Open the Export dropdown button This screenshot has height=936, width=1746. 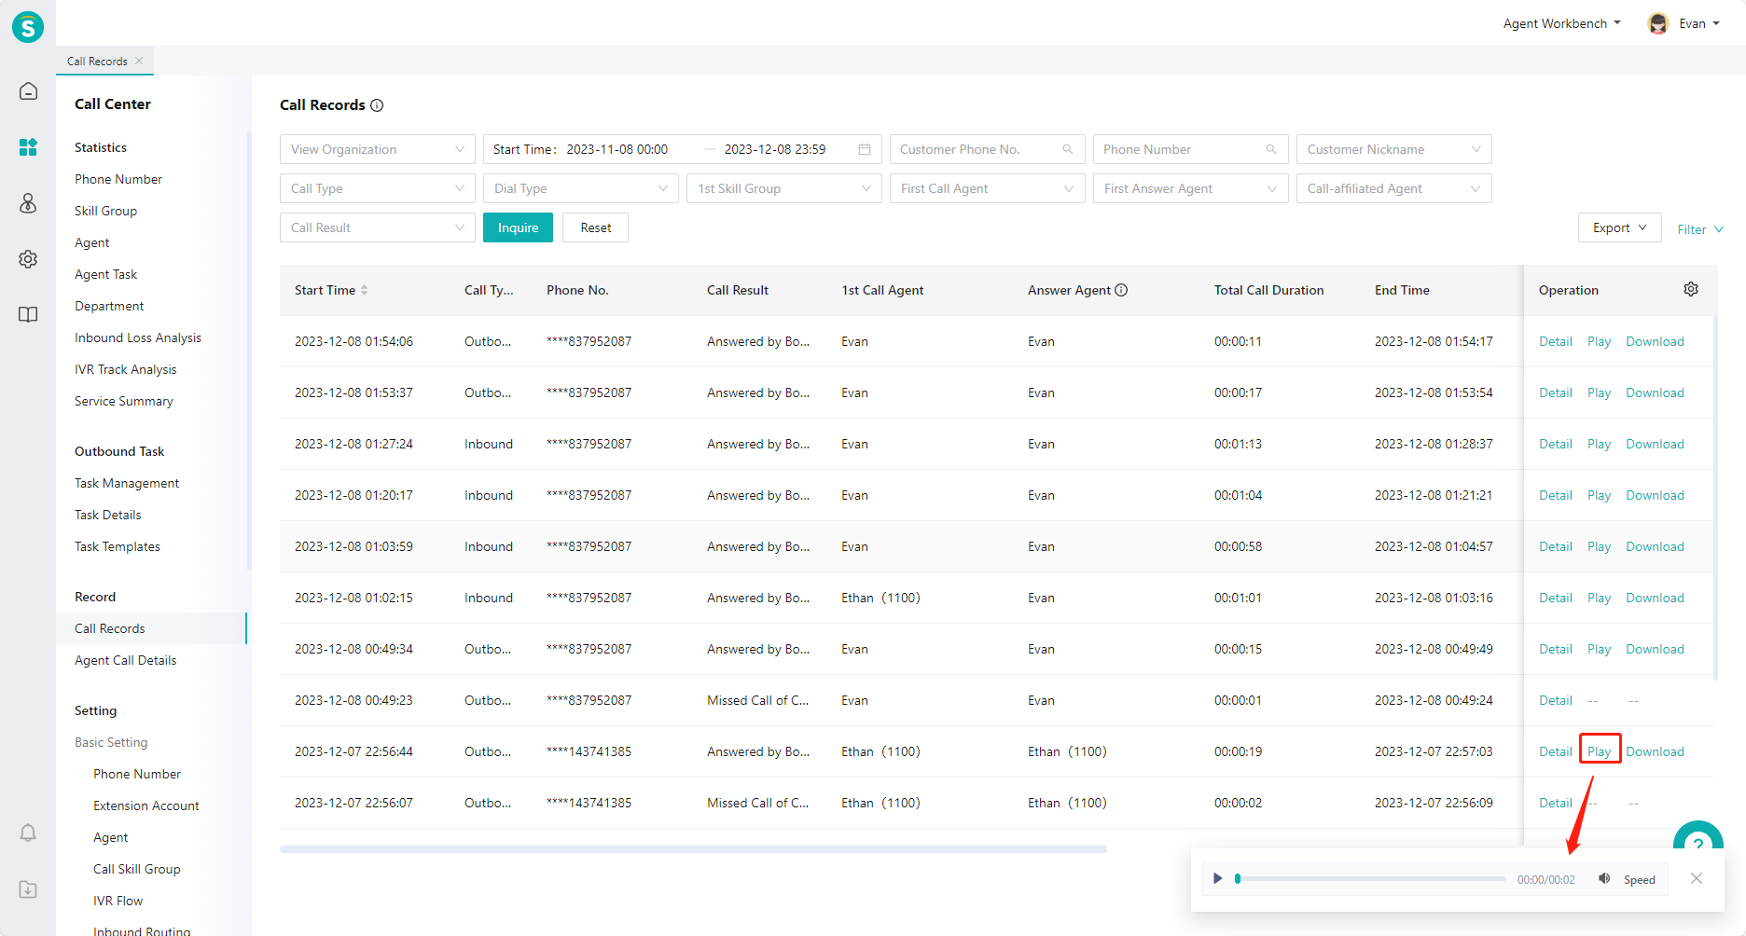pos(1620,227)
